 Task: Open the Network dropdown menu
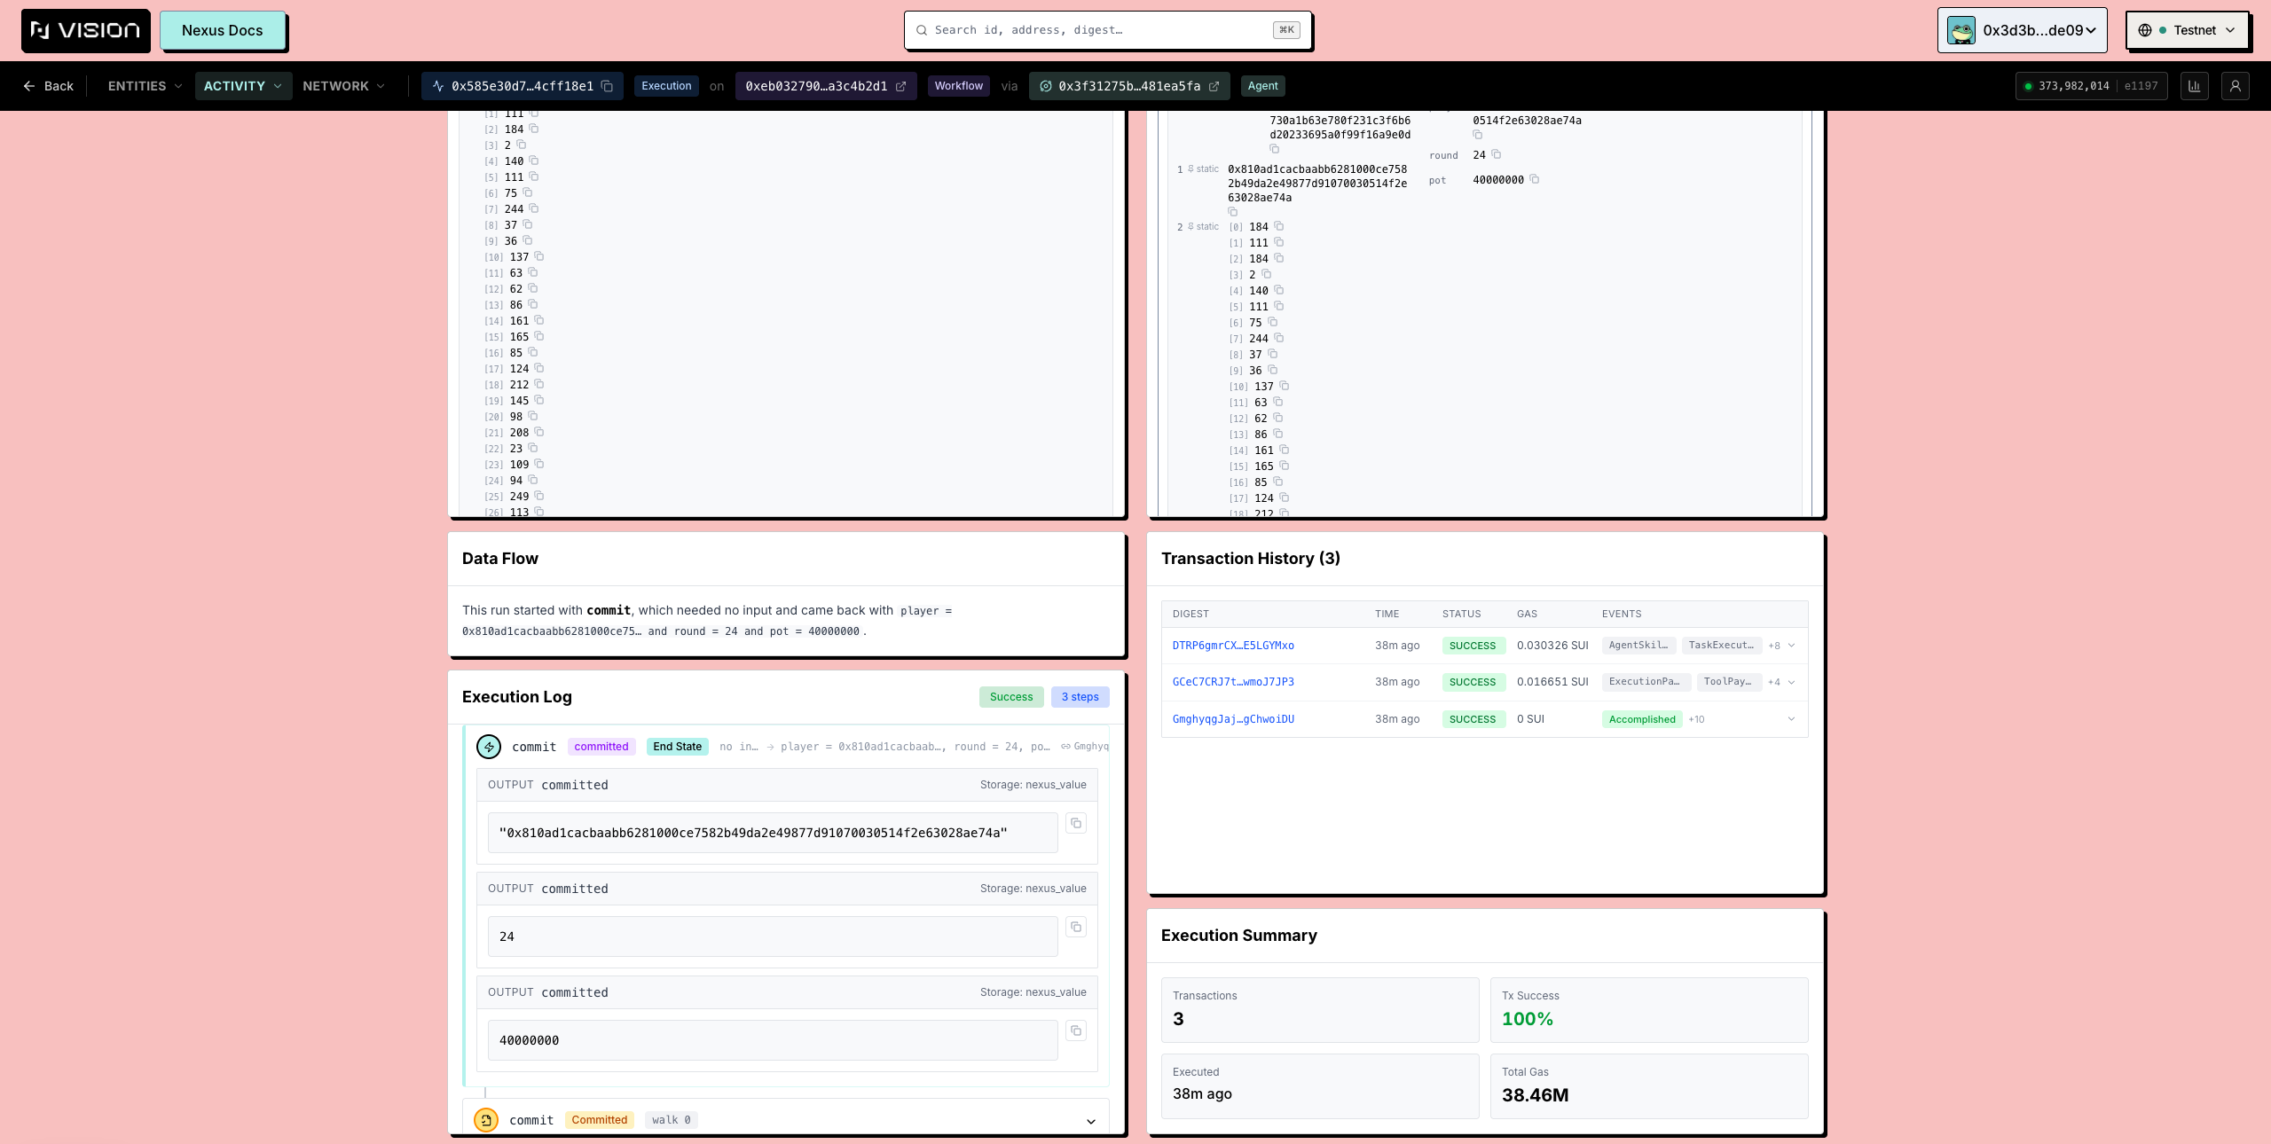(344, 86)
